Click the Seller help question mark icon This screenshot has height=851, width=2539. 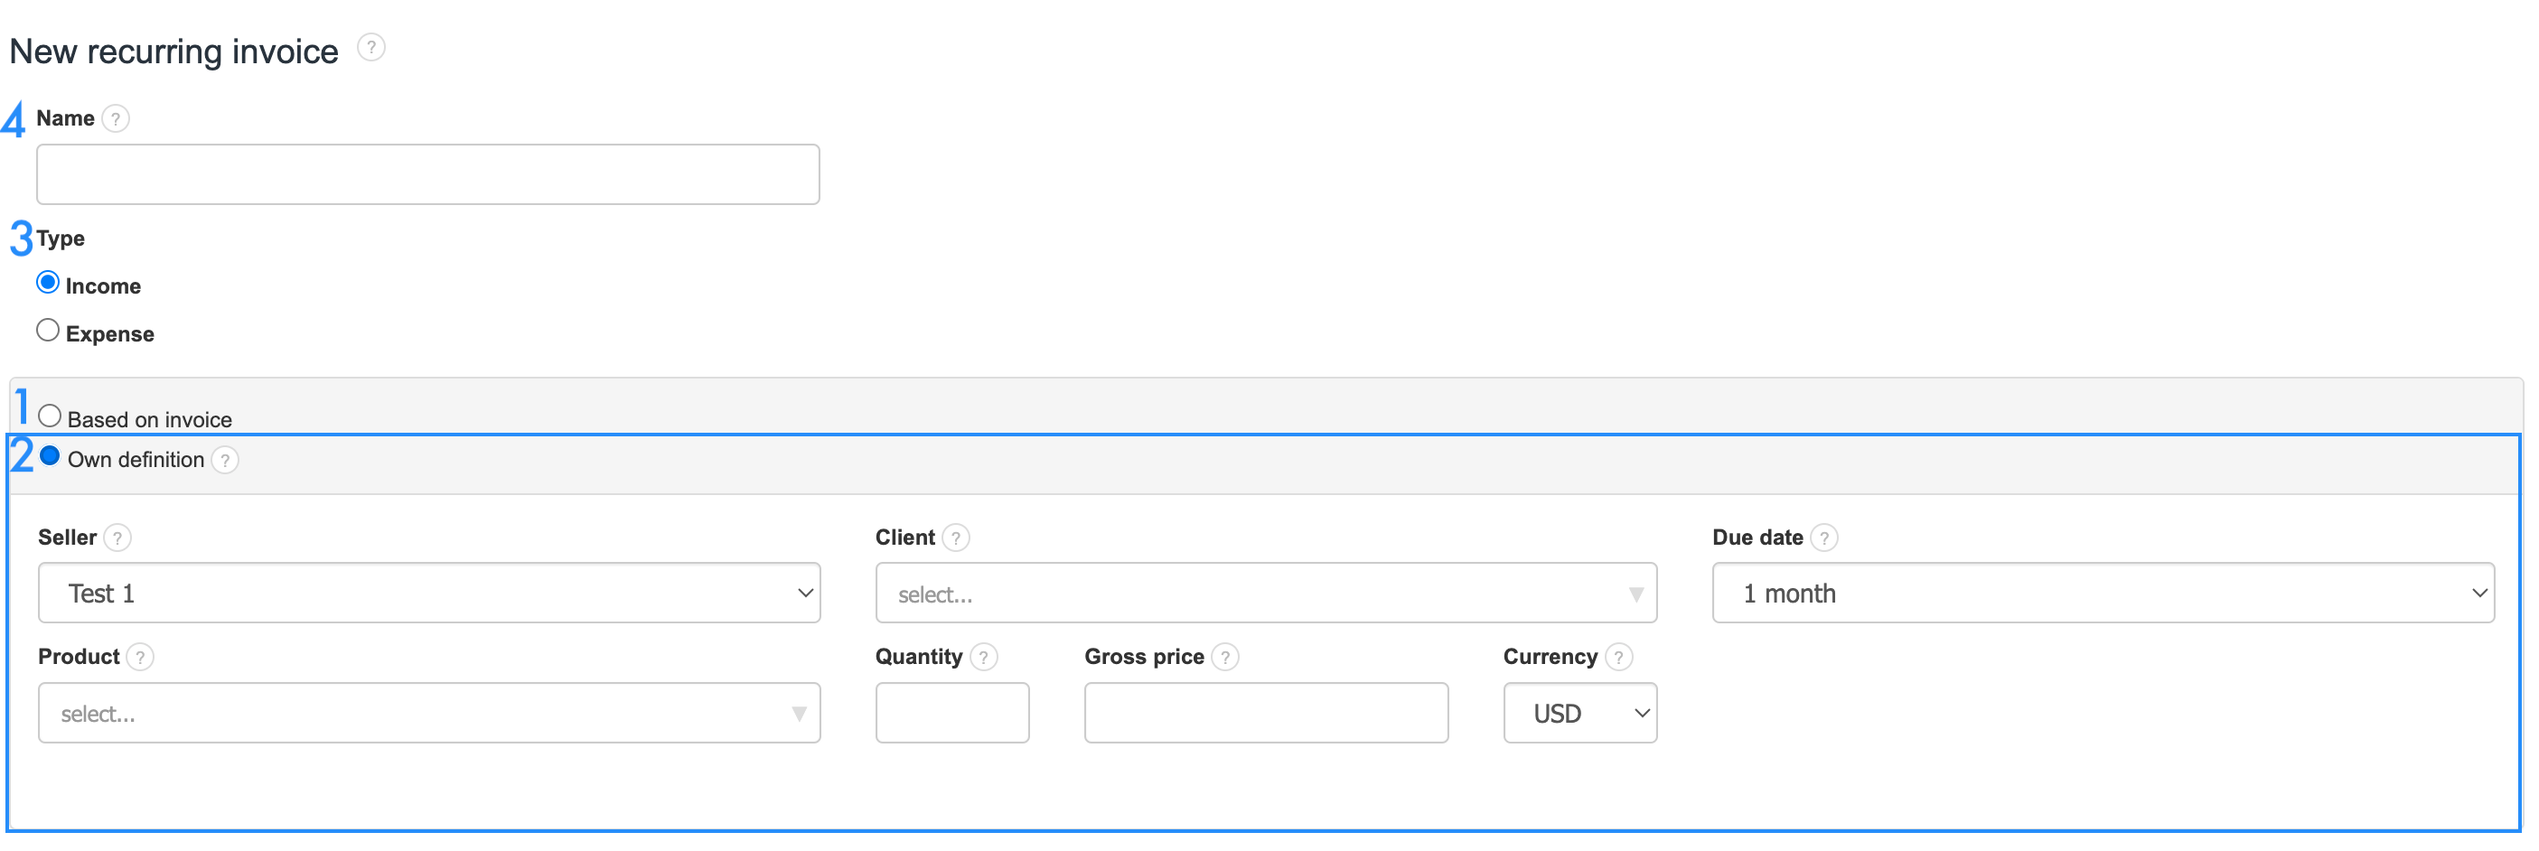[x=117, y=538]
